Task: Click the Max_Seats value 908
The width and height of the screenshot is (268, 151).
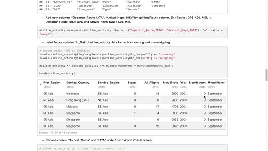Action: 175,113
